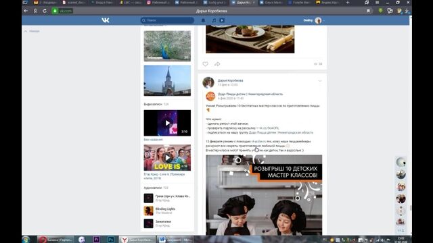Reload page with browser refresh icon
433x243 pixels.
tap(45, 11)
